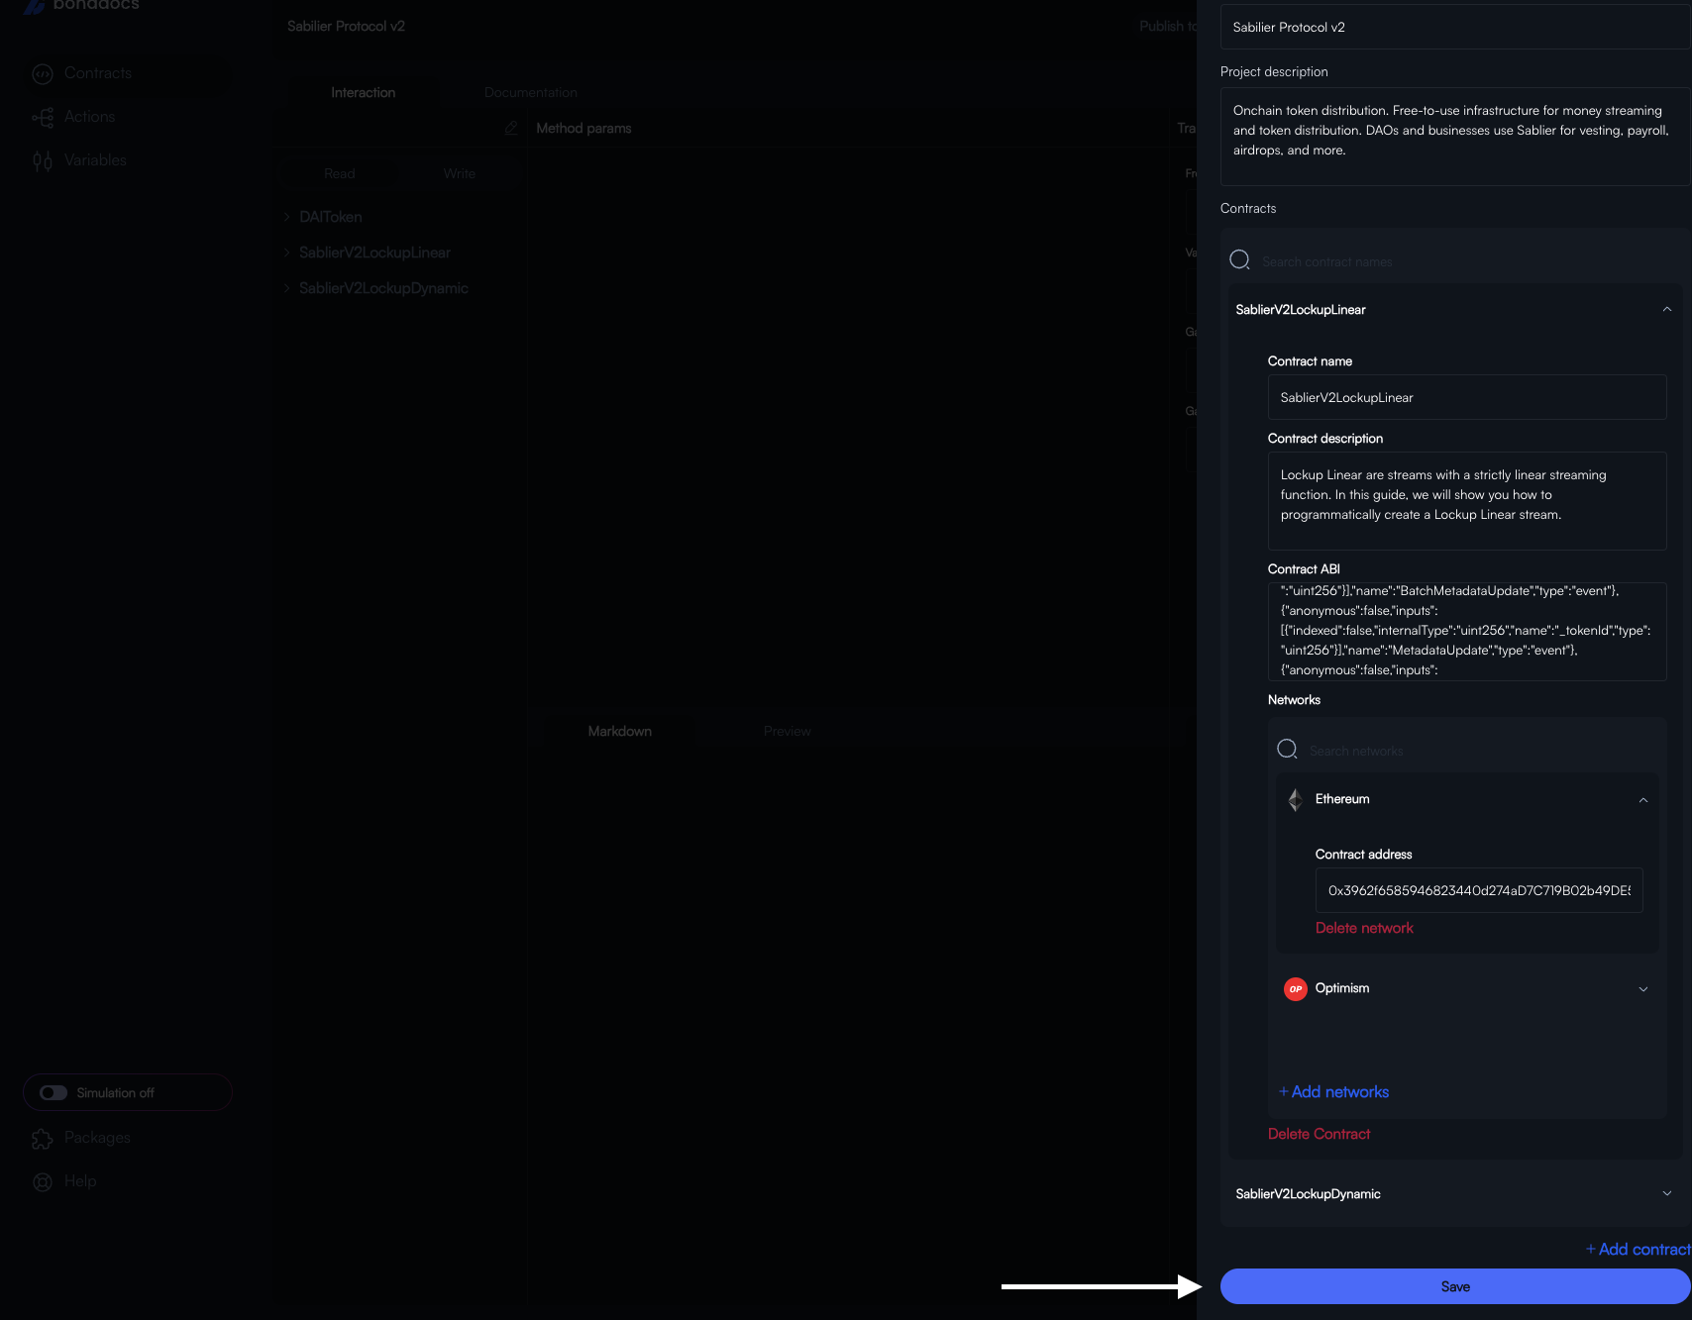Expand SablierV2LockupLinear in the contract tree

pyautogui.click(x=287, y=253)
